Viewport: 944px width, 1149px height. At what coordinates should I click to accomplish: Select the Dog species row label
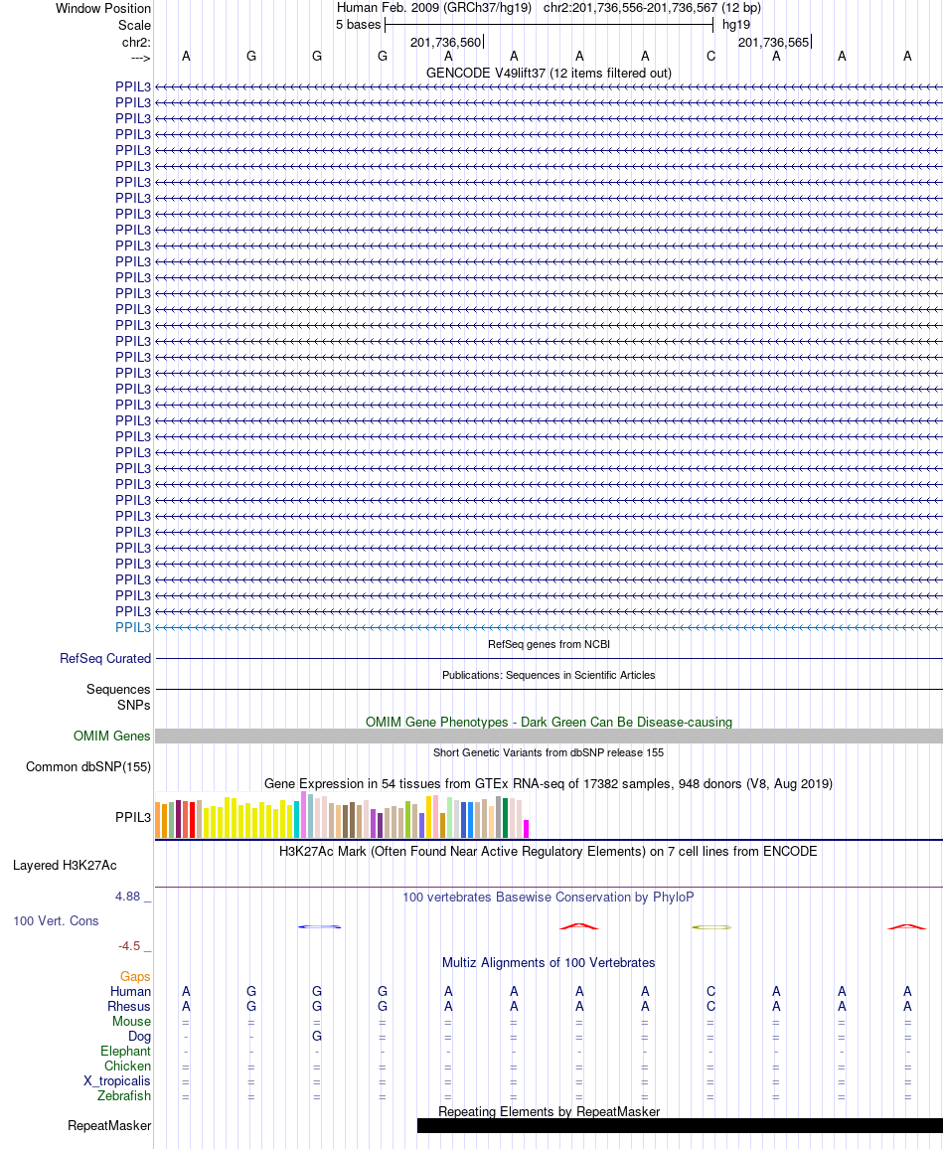pos(139,1036)
